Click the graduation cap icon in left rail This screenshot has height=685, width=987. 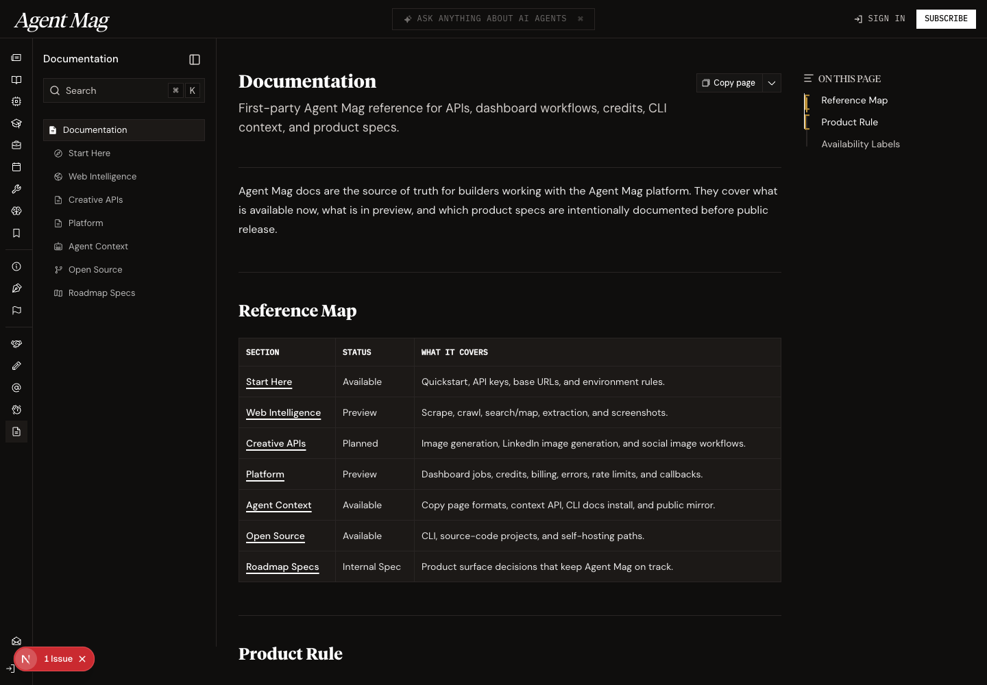(16, 123)
